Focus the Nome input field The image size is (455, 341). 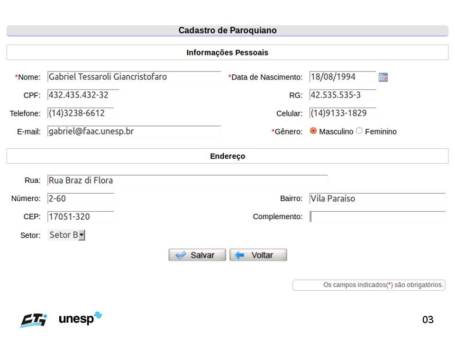click(x=134, y=77)
